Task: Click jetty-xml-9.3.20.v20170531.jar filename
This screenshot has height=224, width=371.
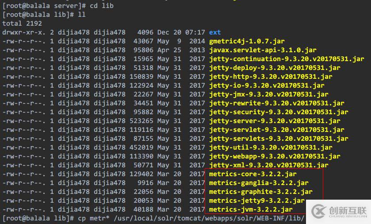Action: point(269,165)
